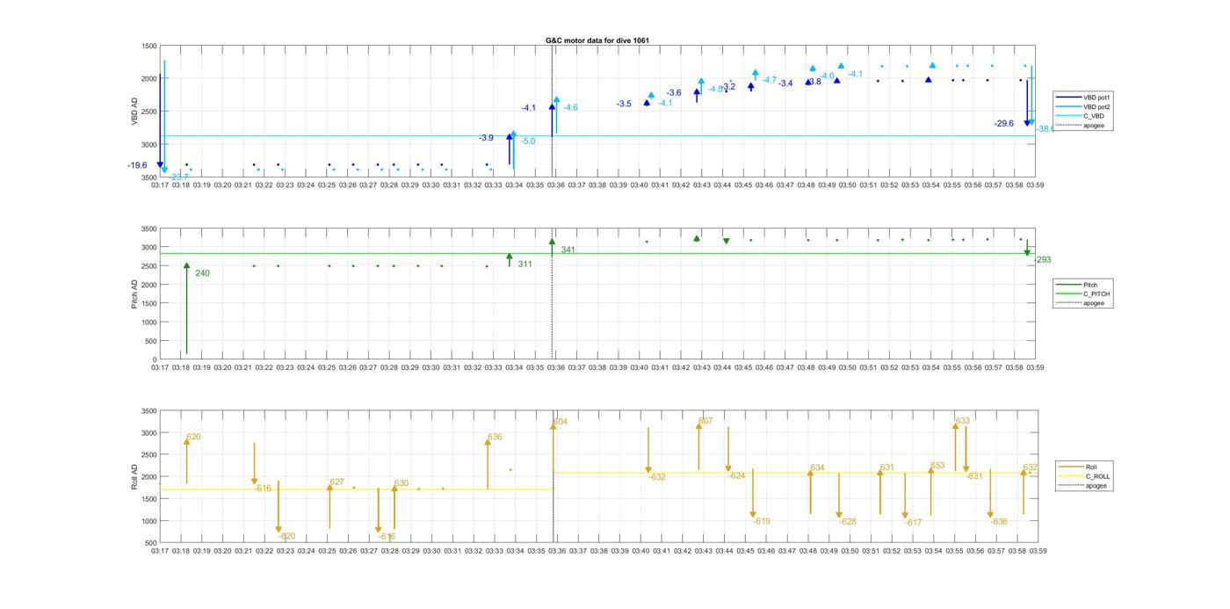Click the '-624' roll data label
The image size is (1230, 609).
click(x=736, y=475)
